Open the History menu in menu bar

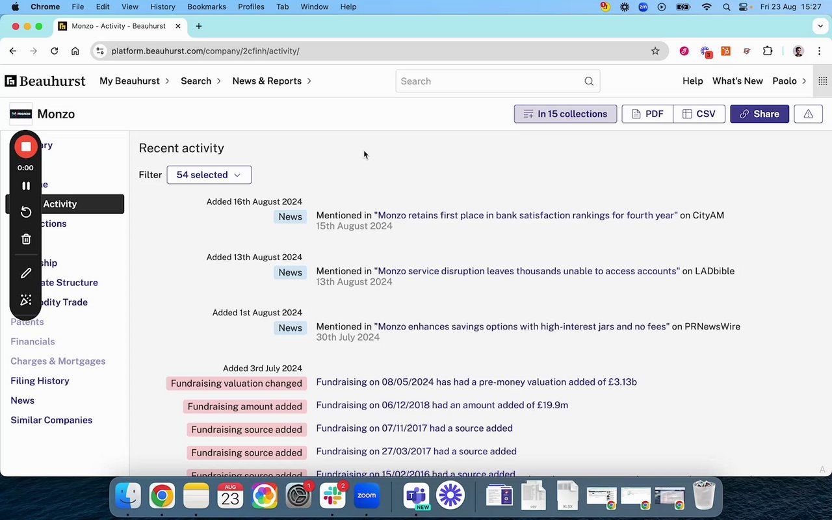point(162,6)
